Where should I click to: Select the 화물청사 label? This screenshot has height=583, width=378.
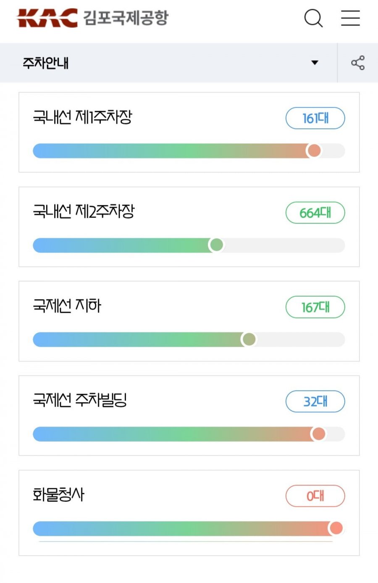[58, 494]
